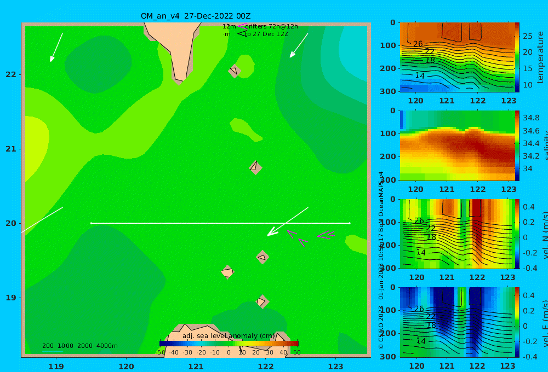Click the white 20°N transect line

(220, 223)
